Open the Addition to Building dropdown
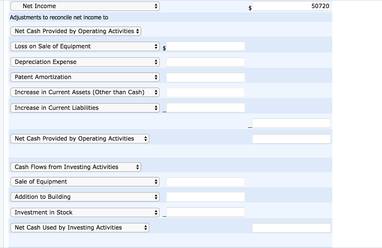 [85, 197]
